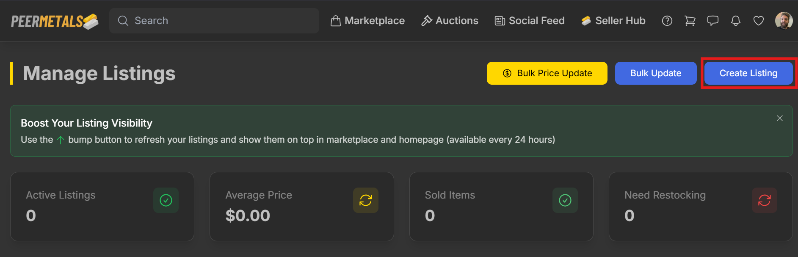Screen dimensions: 798x257
Task: Click the PeerMetals logo
Action: pos(55,21)
